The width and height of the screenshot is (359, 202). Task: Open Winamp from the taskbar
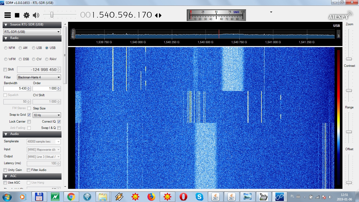[x=119, y=196]
